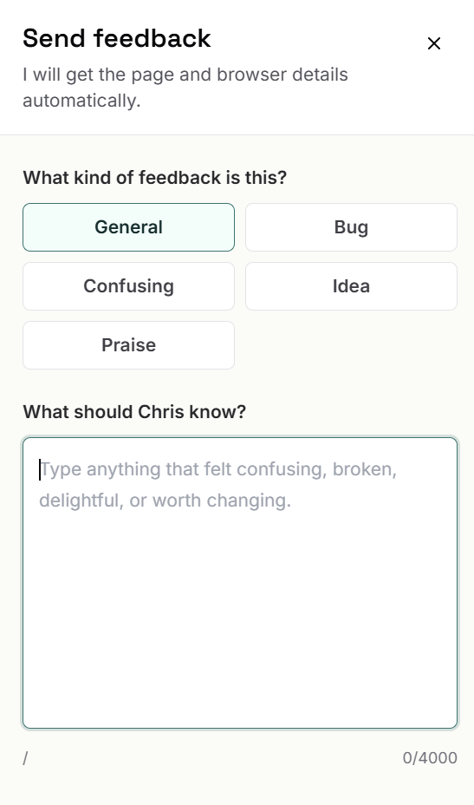Mark this feedback as Confusing
The height and width of the screenshot is (805, 474).
pyautogui.click(x=129, y=286)
